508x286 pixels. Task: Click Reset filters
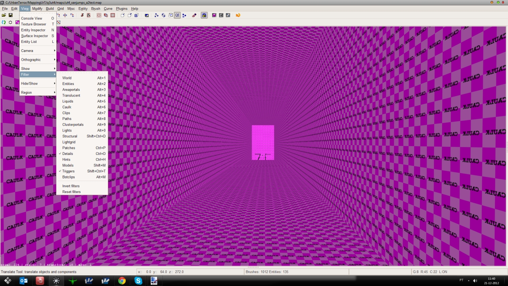point(71,192)
